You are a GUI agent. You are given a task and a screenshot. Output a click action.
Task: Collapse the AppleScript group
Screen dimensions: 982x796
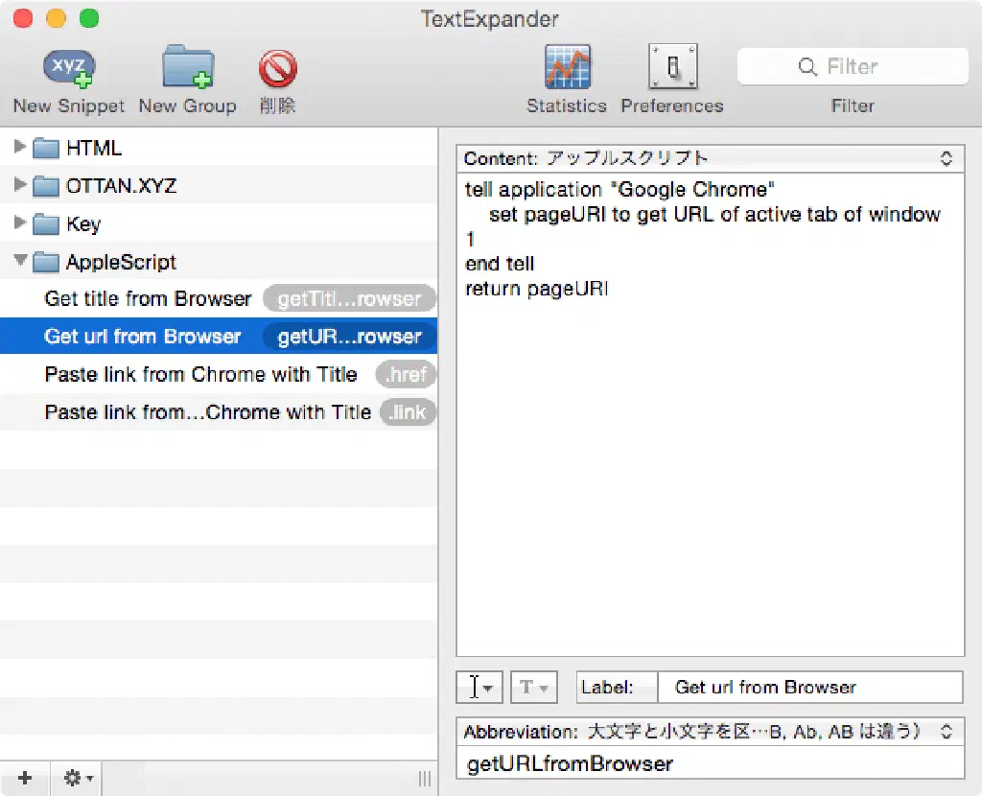(x=21, y=262)
